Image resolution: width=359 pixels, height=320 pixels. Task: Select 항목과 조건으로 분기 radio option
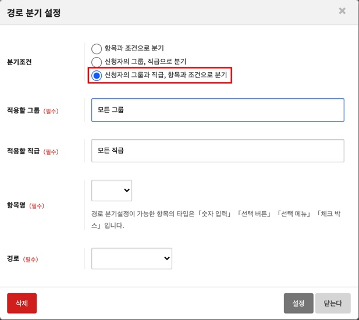(x=97, y=49)
